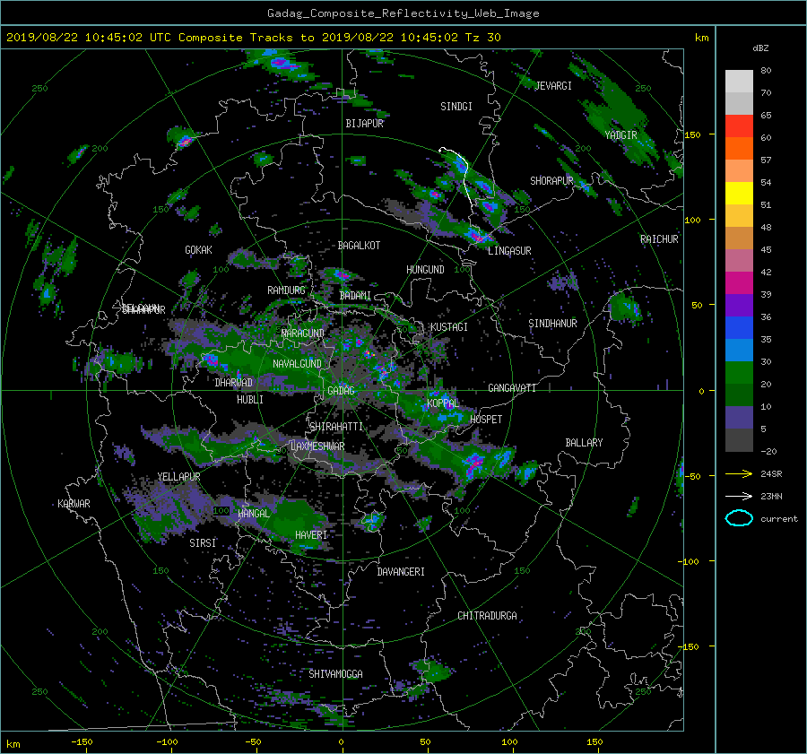Click the SHIVAMOGGA city label
807x754 pixels.
pos(335,673)
